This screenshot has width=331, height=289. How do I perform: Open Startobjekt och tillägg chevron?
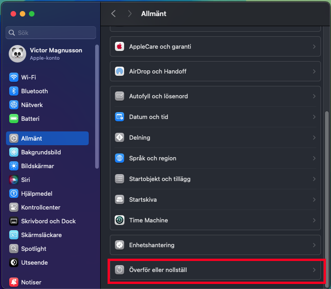[x=314, y=179]
